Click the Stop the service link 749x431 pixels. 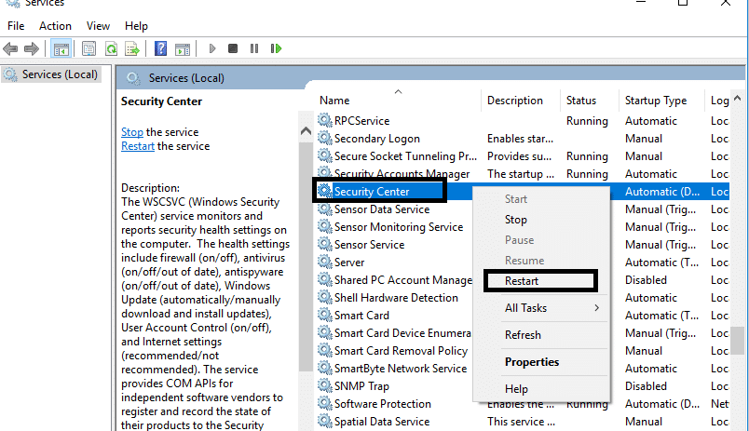(x=132, y=132)
